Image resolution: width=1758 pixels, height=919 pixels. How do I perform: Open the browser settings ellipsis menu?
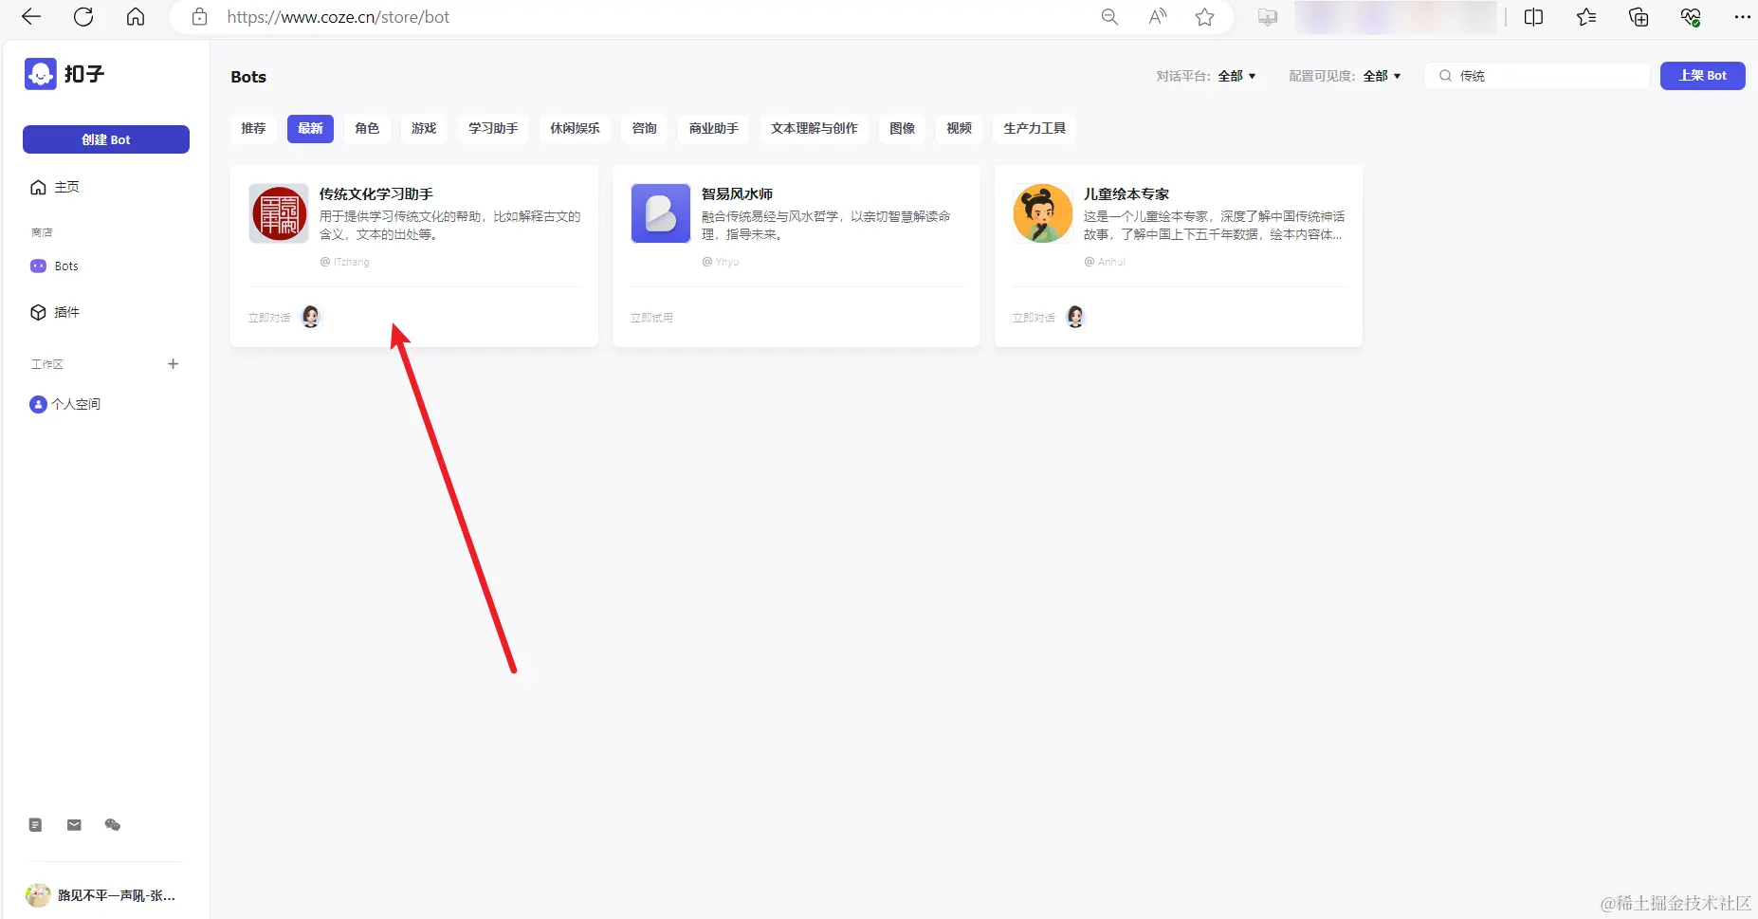coord(1743,17)
